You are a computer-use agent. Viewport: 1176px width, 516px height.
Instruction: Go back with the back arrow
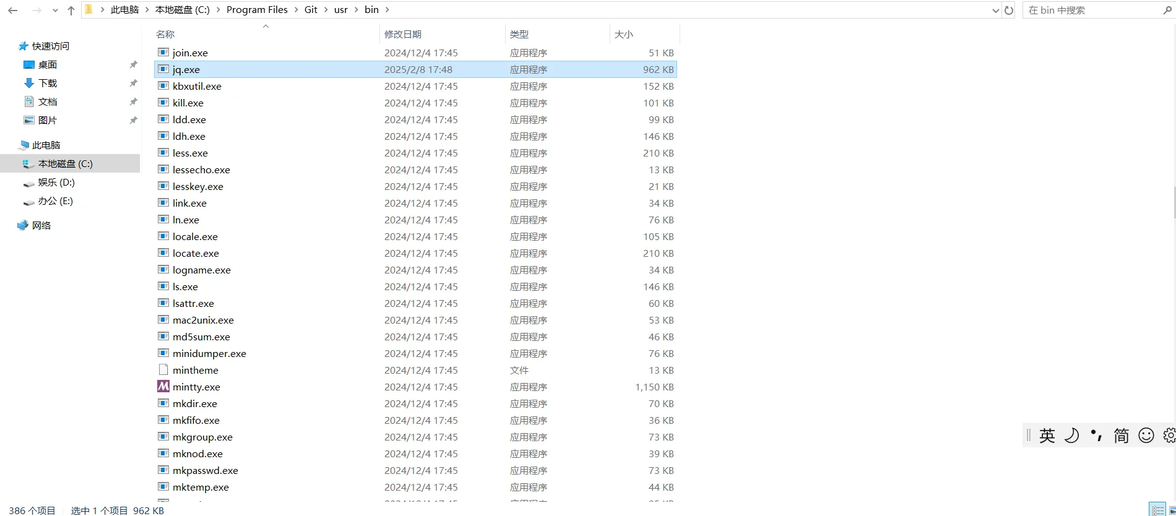12,10
